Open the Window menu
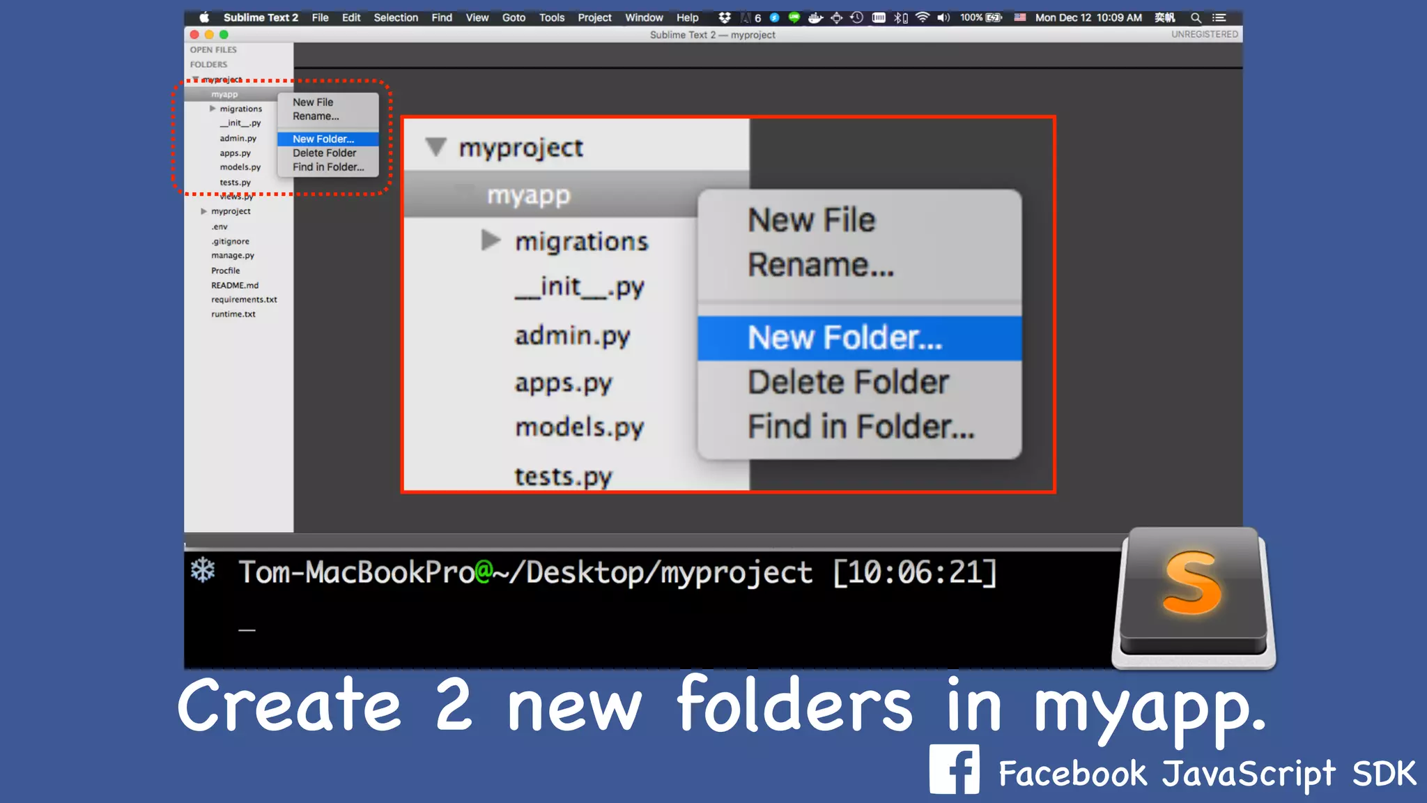The height and width of the screenshot is (803, 1427). [644, 17]
